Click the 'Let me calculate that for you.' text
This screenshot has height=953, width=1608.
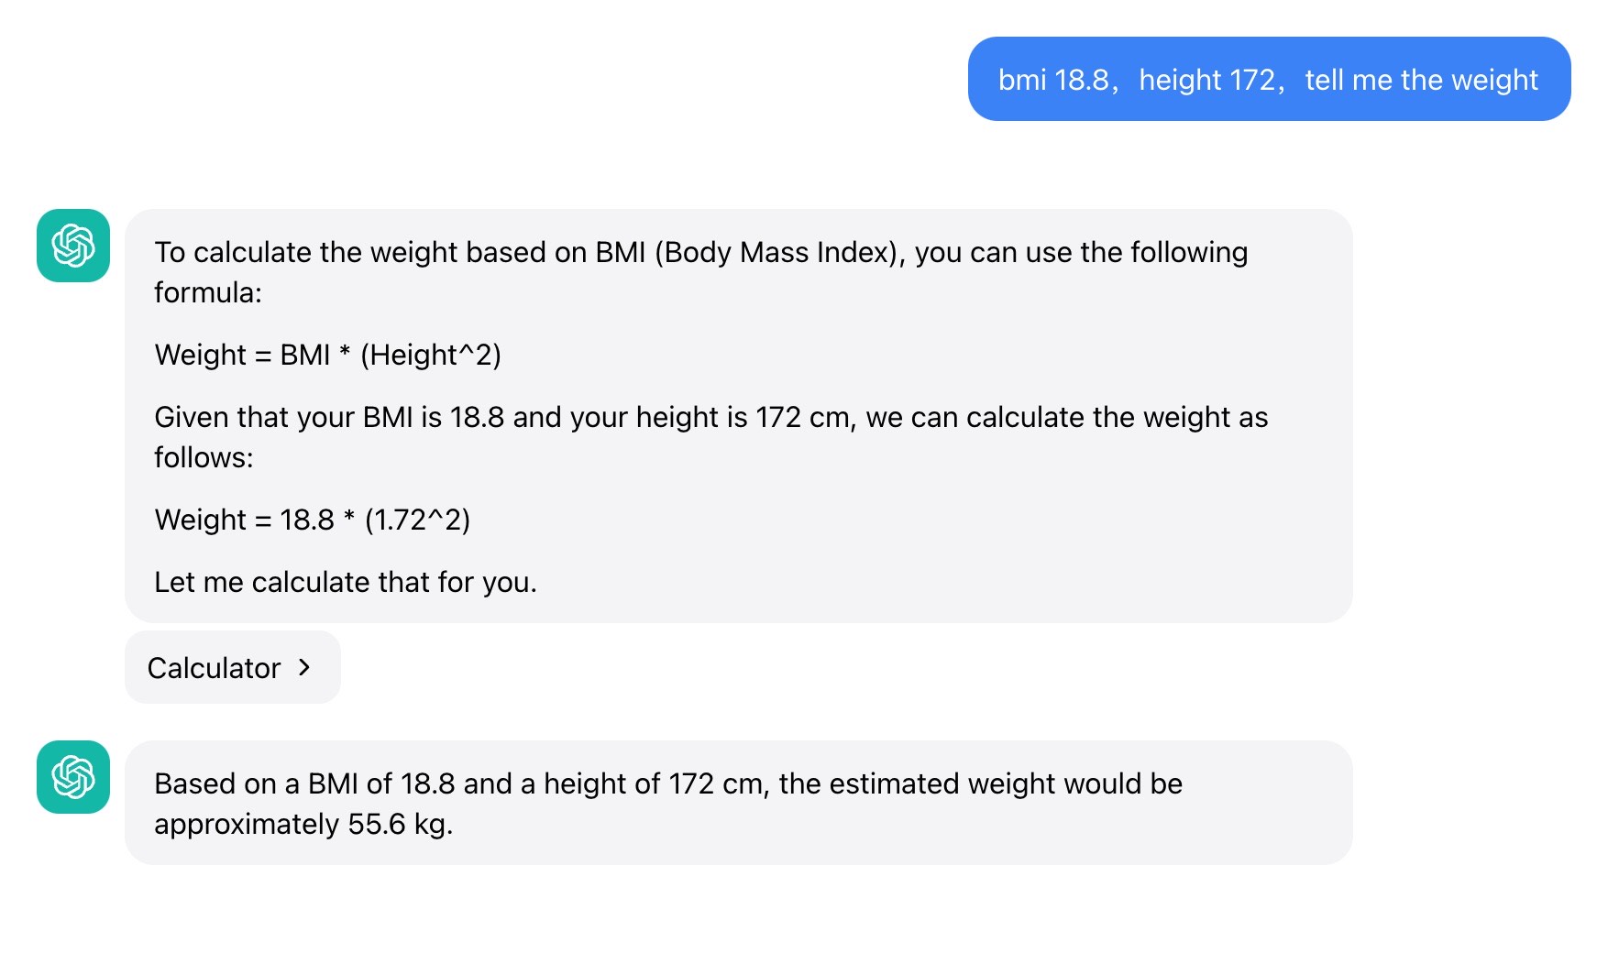point(346,582)
